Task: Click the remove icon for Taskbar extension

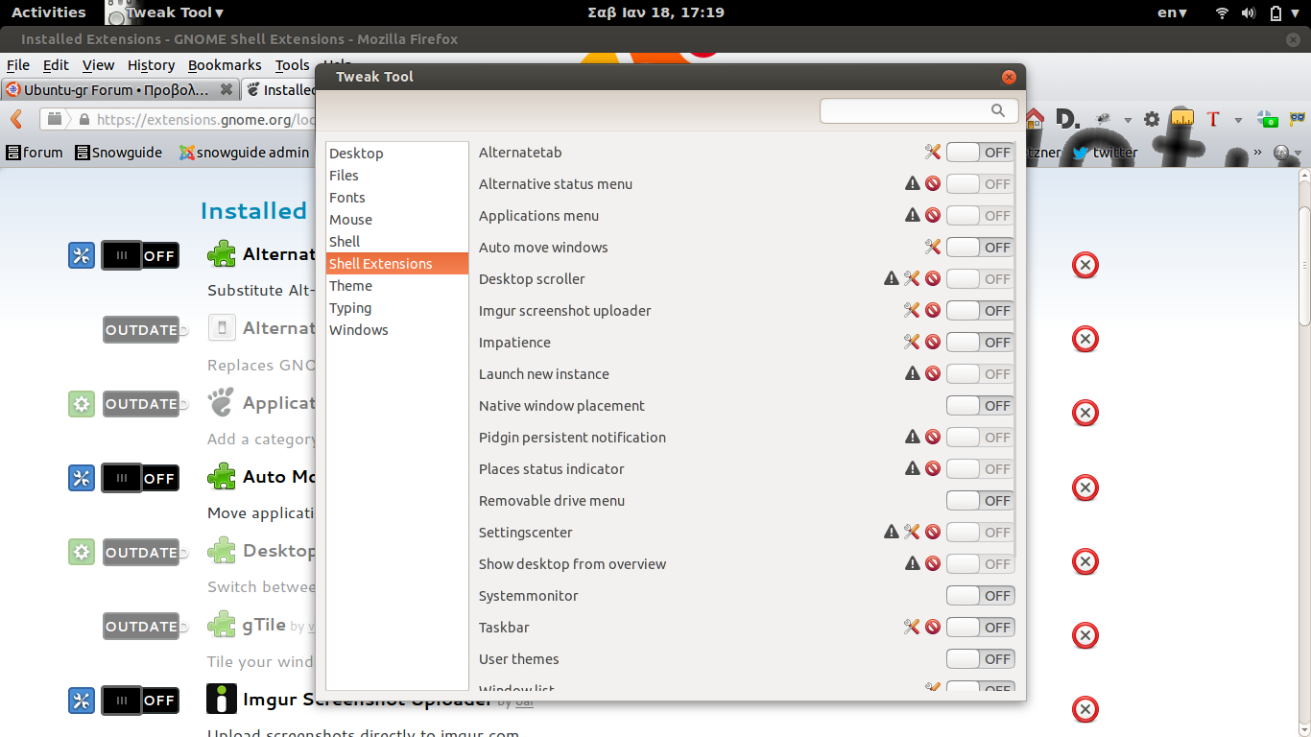Action: (x=932, y=627)
